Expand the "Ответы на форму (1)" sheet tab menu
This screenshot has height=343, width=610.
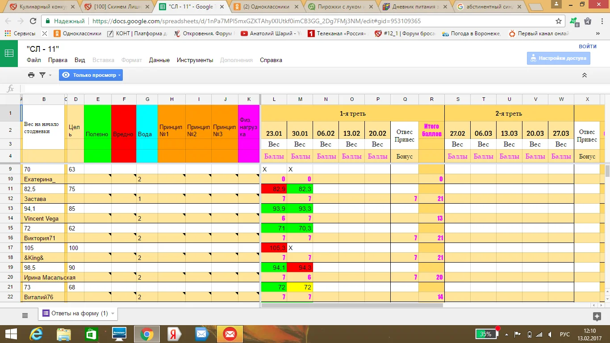click(x=113, y=314)
